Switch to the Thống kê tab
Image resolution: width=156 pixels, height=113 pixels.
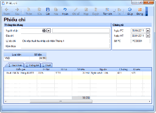pyautogui.click(x=32, y=65)
